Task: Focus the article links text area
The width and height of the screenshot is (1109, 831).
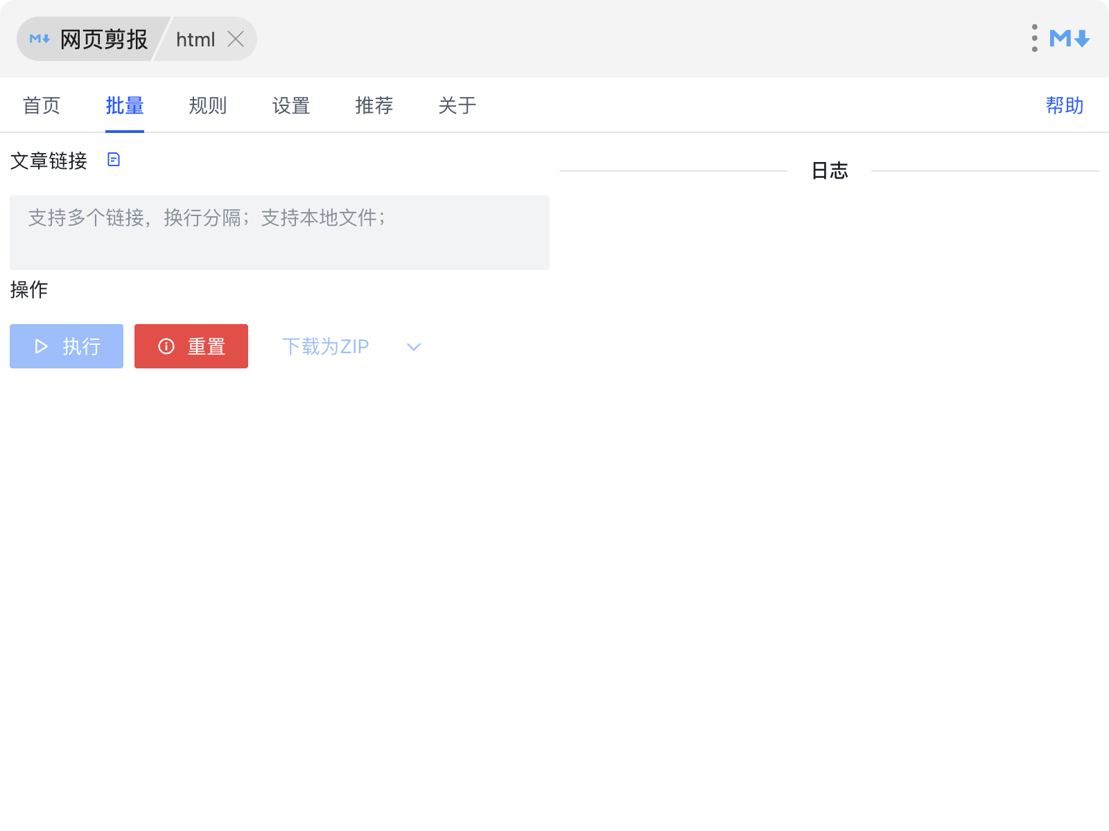Action: click(x=279, y=233)
